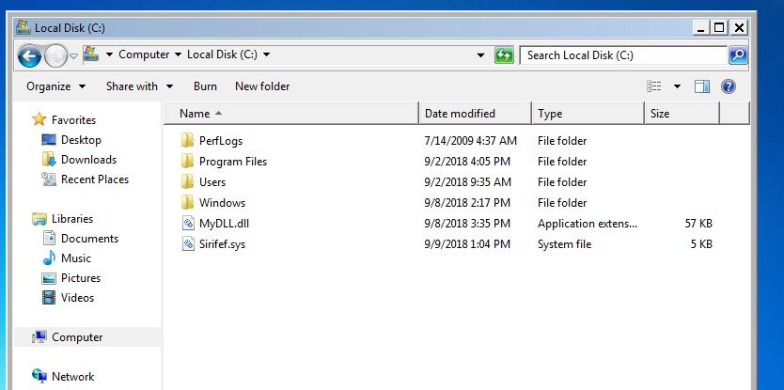This screenshot has width=784, height=390.
Task: Go back with the blue Back arrow
Action: point(29,56)
